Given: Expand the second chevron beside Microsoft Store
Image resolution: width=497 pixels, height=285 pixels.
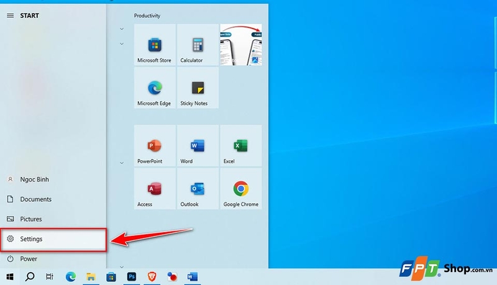Looking at the screenshot, I should pyautogui.click(x=122, y=43).
